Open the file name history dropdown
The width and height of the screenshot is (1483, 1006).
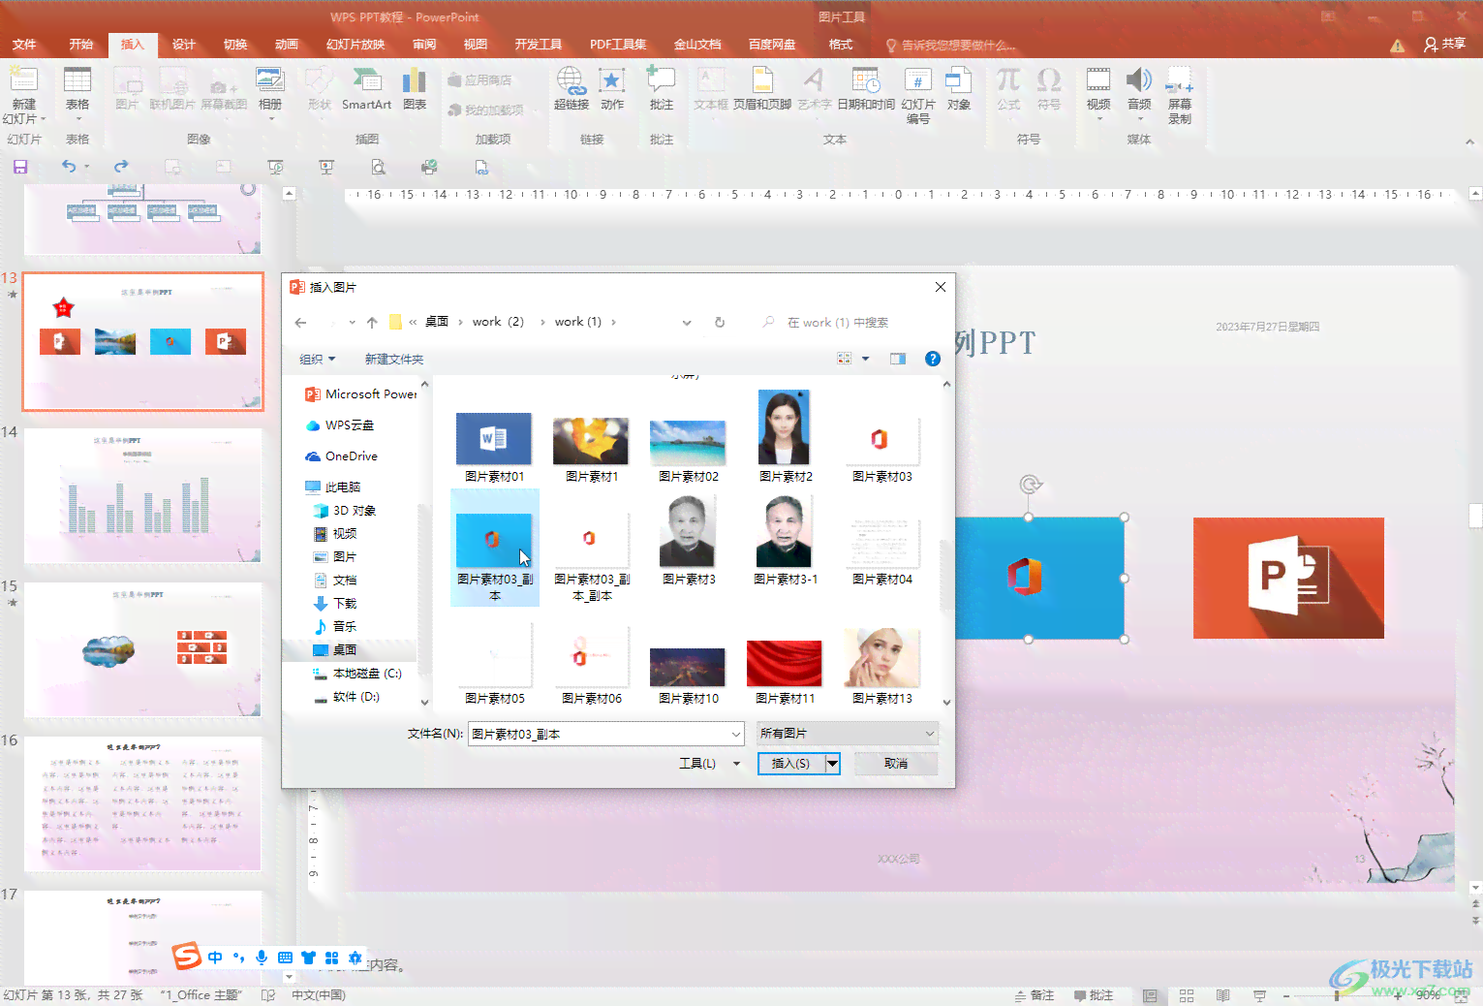736,735
